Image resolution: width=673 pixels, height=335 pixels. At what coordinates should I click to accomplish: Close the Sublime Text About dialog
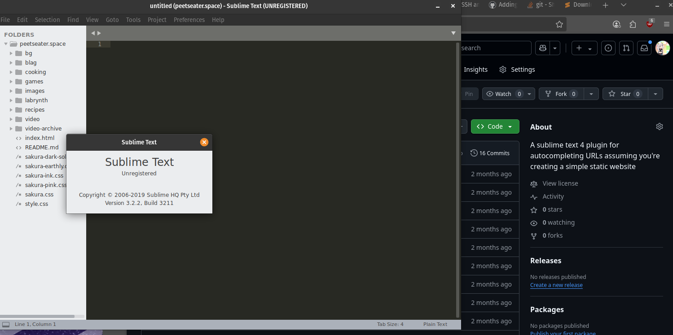(x=204, y=142)
